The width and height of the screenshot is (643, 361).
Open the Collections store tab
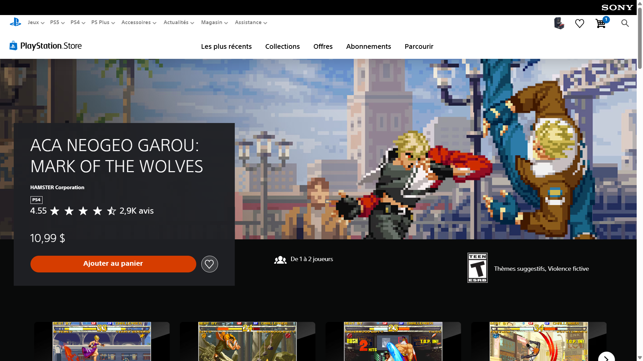[x=282, y=46]
